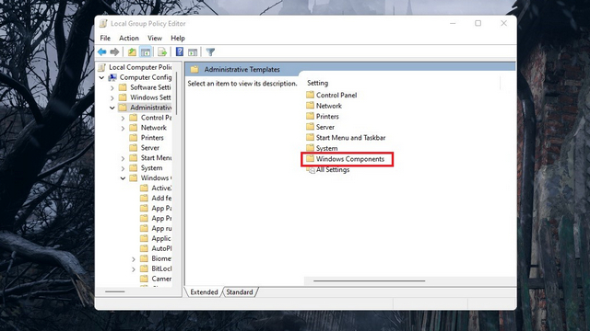Select Administrative Templates in left tree
Screen dimensions: 590x331
click(x=150, y=108)
